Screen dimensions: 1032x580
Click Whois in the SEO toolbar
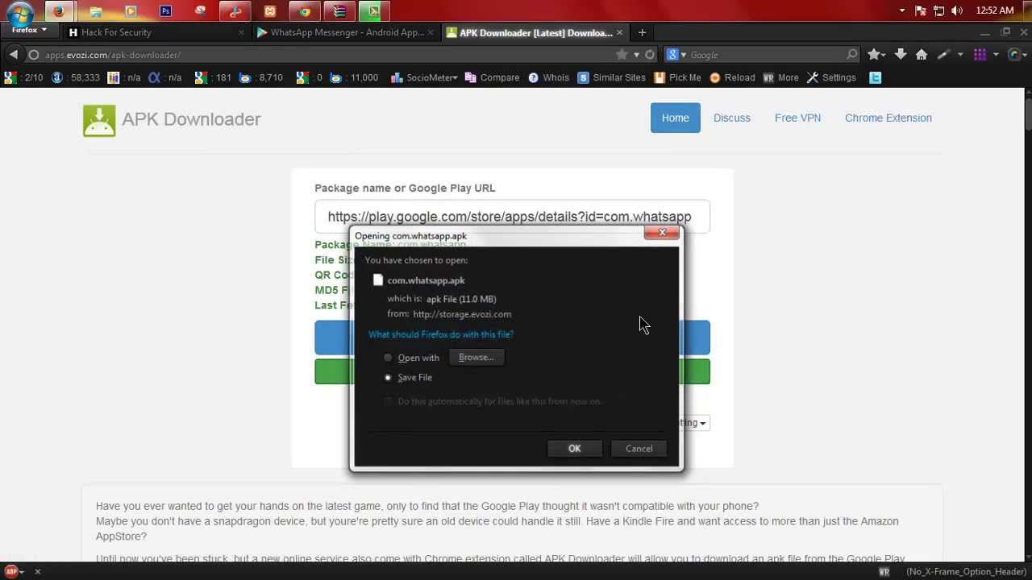548,77
